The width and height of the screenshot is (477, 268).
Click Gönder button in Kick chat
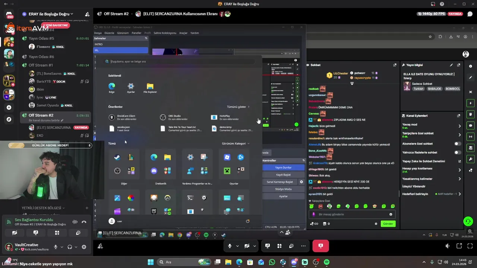click(x=388, y=224)
